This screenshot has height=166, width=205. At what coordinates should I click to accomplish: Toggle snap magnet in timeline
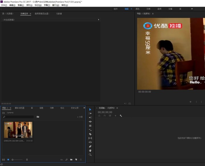[x=105, y=116]
